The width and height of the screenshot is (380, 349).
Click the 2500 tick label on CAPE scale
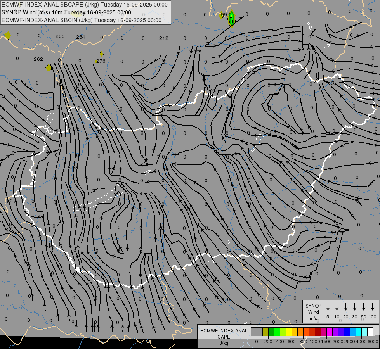[x=350, y=342]
